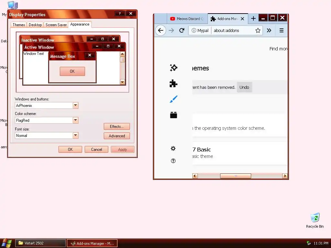Click Apply in Display Properties

123,149
